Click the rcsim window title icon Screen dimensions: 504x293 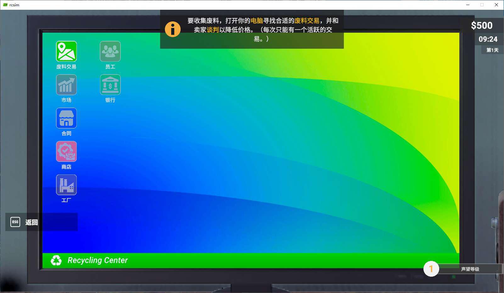tap(5, 5)
